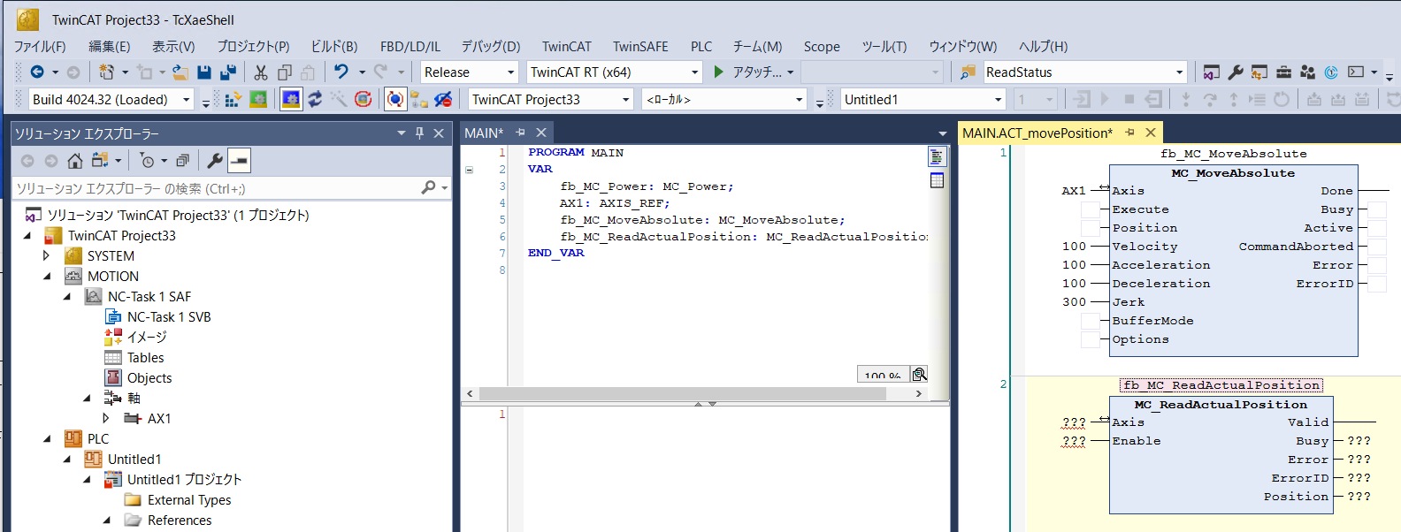Viewport: 1401px width, 532px height.
Task: Click the Cut scissors icon
Action: 261,72
